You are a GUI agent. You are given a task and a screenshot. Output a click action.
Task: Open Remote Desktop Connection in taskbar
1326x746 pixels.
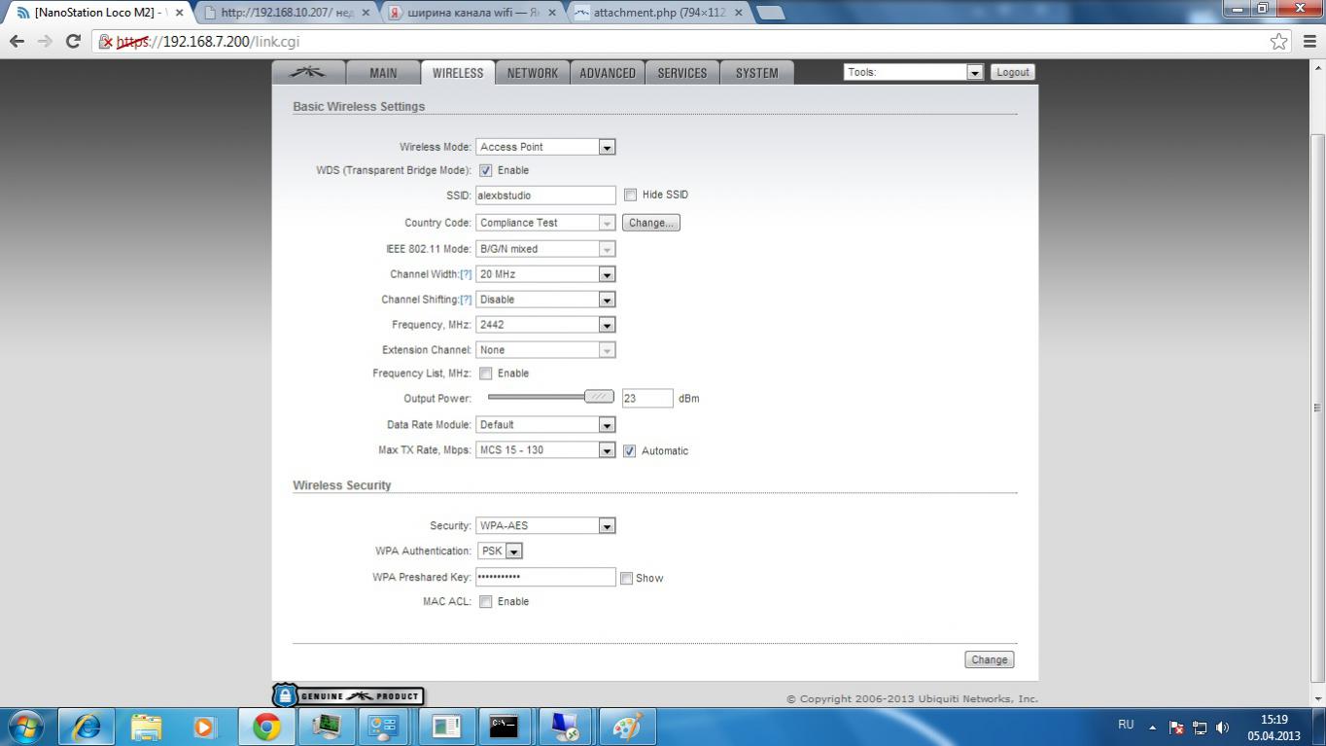(565, 727)
